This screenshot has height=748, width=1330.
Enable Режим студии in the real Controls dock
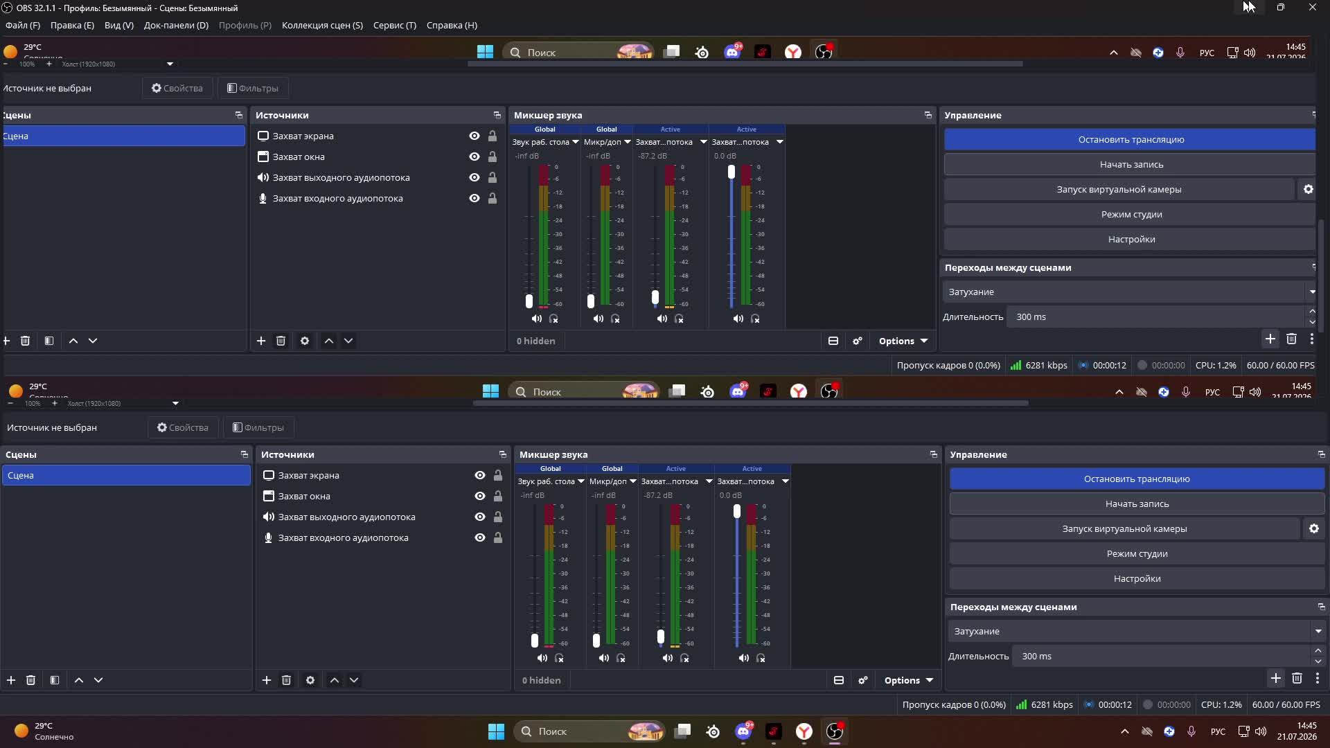[x=1137, y=553]
